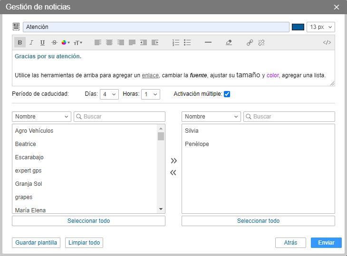Insert a numbered list
Viewport: 347px width, 256px height.
point(176,43)
